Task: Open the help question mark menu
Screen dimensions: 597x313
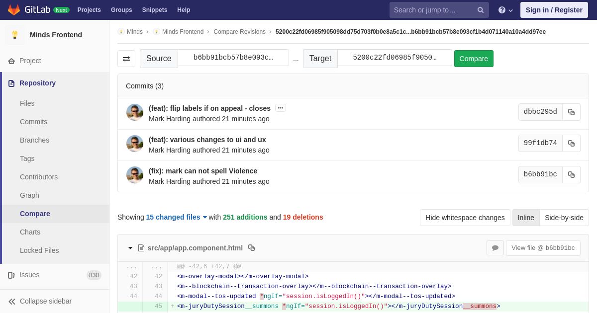Action: [505, 10]
